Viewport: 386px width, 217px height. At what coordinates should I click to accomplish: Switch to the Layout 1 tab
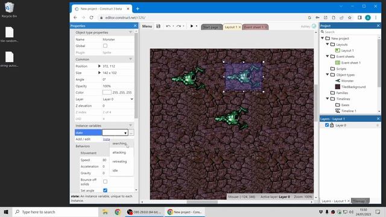230,27
